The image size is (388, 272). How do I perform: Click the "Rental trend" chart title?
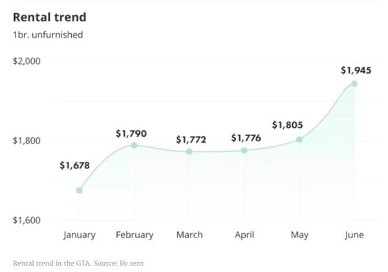click(50, 16)
